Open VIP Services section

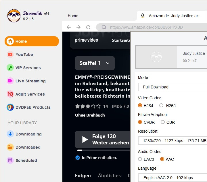[x=28, y=68]
